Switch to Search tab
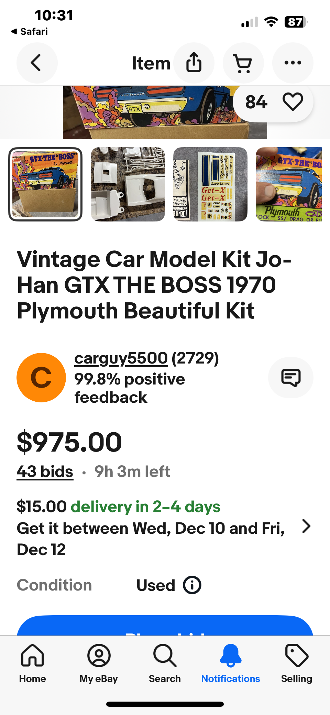 165,663
